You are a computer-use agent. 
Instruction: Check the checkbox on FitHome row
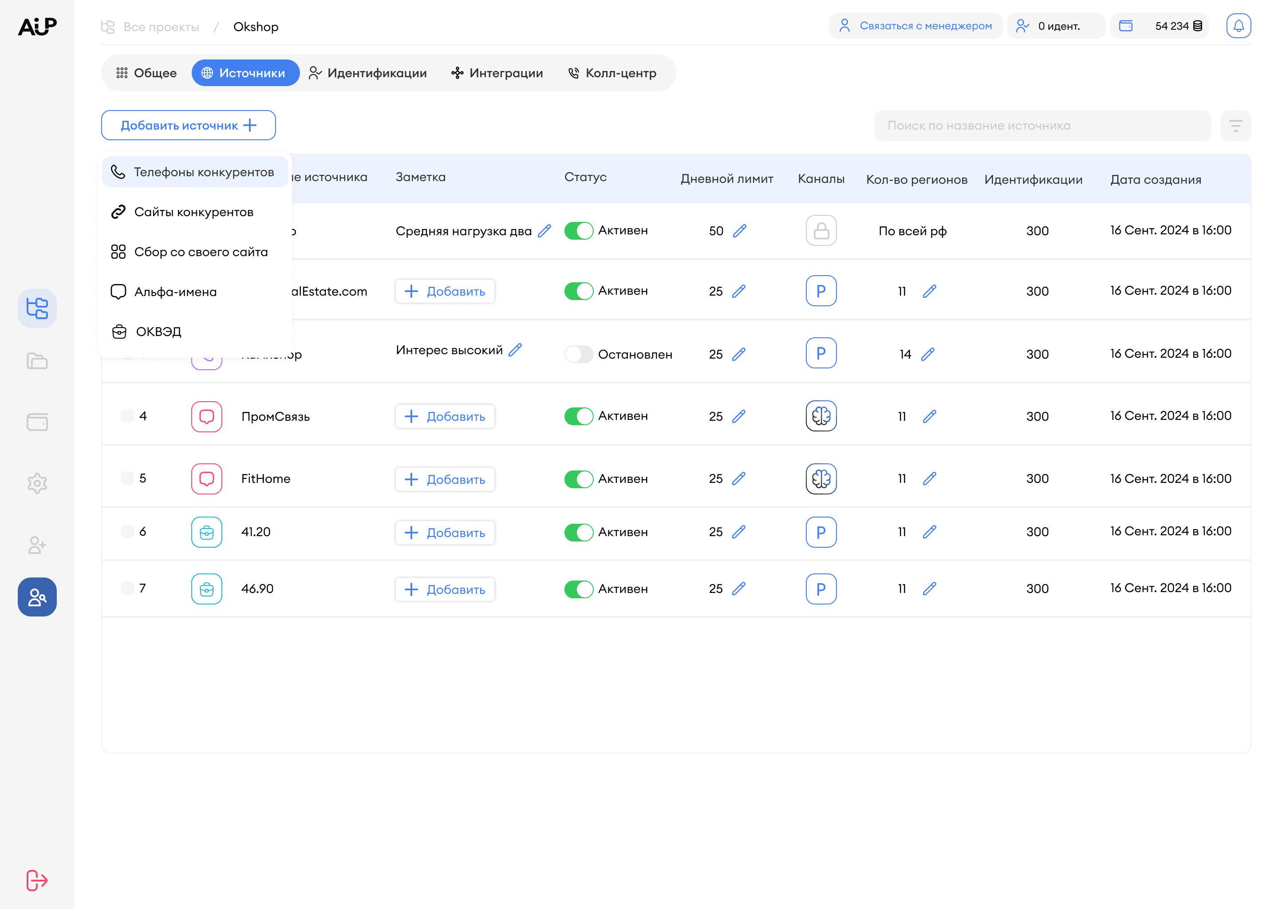point(127,478)
